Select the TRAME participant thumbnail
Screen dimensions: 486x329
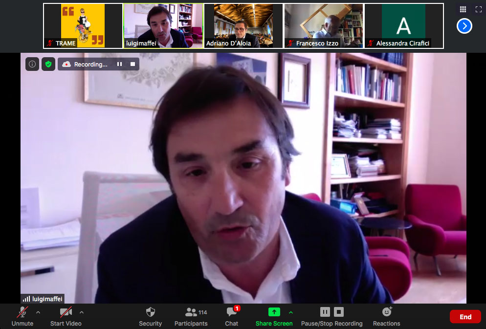click(x=83, y=26)
